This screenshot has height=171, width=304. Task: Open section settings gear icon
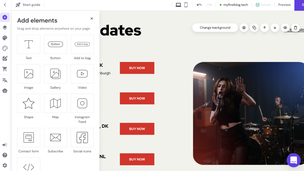coord(244,28)
